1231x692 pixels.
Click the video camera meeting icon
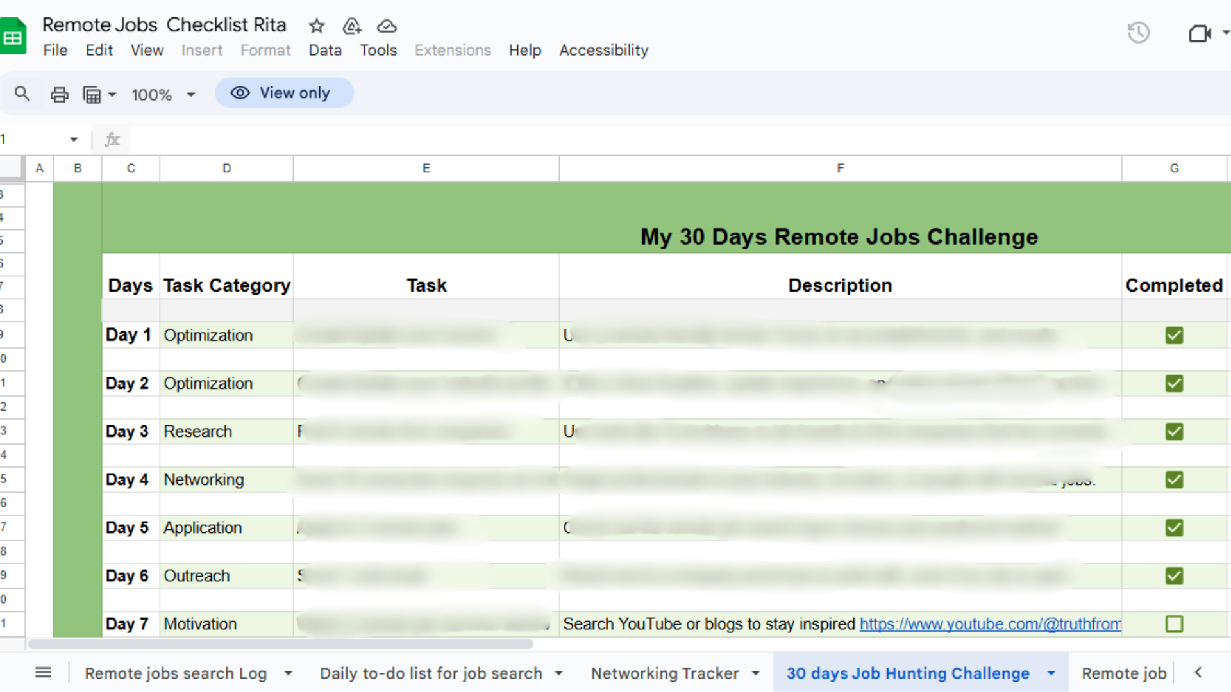point(1199,33)
